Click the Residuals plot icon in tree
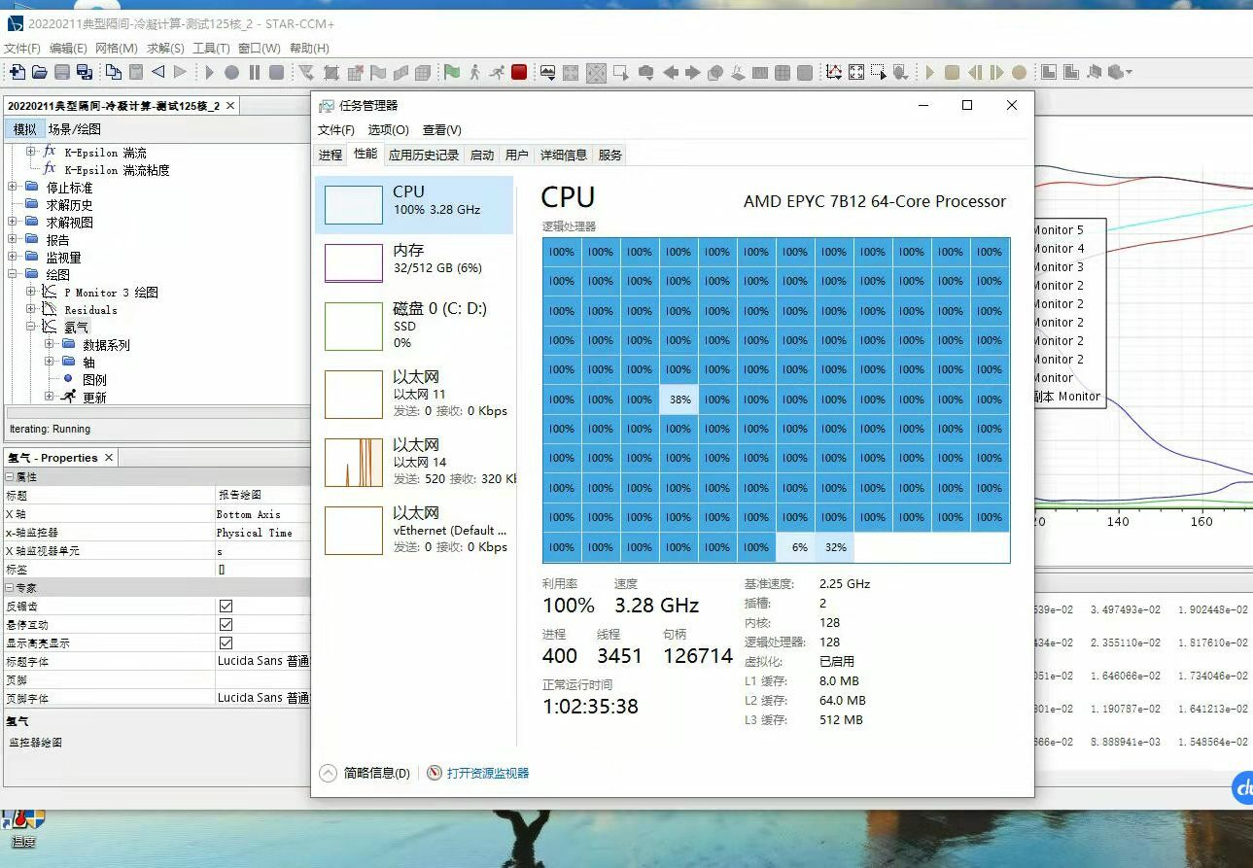 click(x=50, y=309)
